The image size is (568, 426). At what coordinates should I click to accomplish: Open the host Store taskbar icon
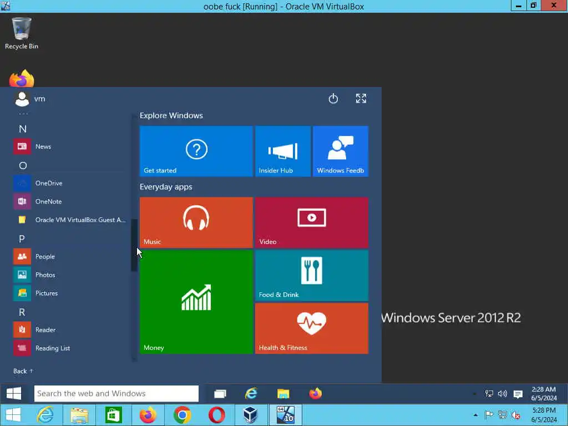pos(113,415)
